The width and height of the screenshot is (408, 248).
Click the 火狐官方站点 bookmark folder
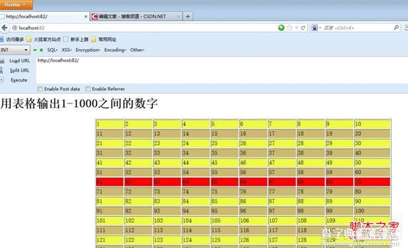click(x=44, y=39)
